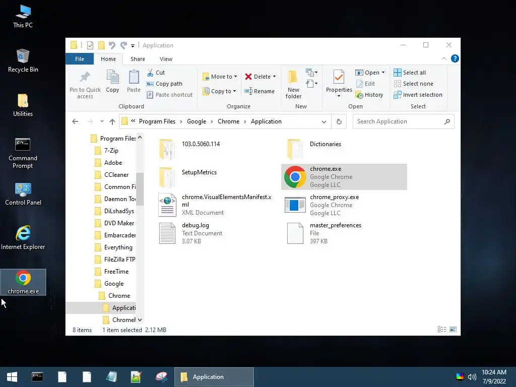This screenshot has width=516, height=387.
Task: Select chrome.VisualElementsManifest.xml file
Action: pos(216,205)
